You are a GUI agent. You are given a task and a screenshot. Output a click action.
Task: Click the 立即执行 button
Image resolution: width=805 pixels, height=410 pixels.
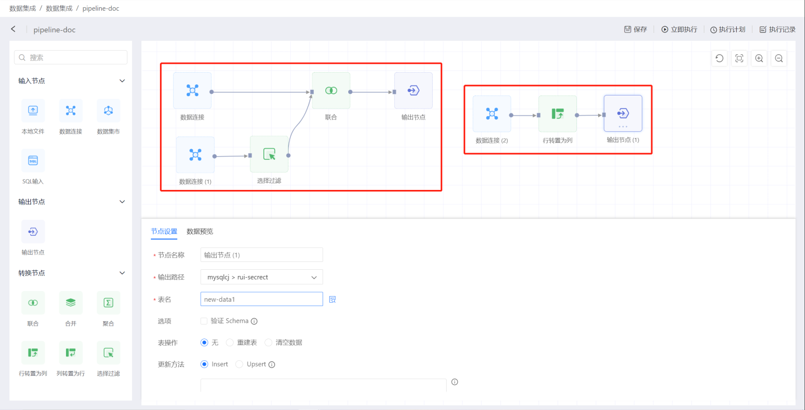tap(679, 30)
